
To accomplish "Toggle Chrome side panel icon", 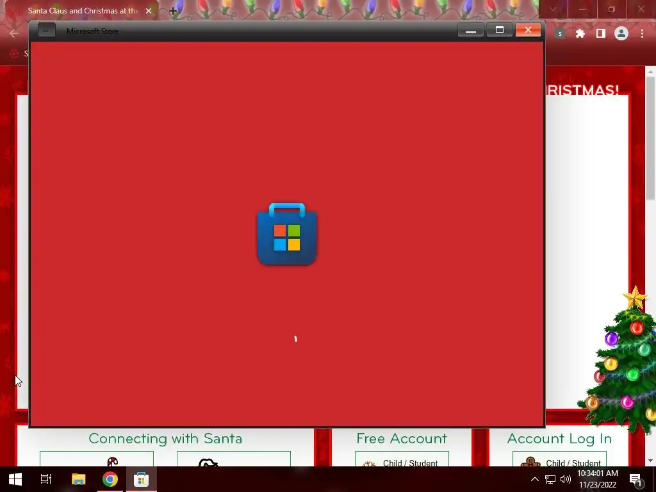I will click(601, 33).
